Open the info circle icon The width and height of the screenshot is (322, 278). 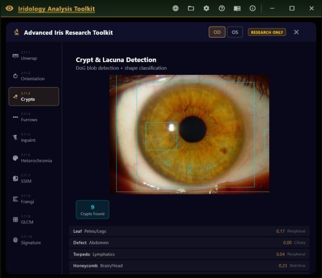[x=252, y=8]
